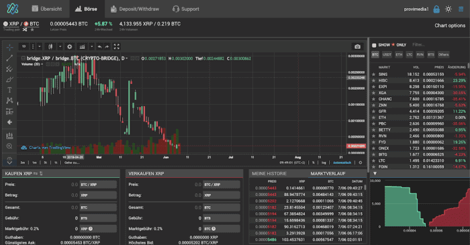Set chart range to 3m
This screenshot has height=245, width=470.
pos(22,162)
